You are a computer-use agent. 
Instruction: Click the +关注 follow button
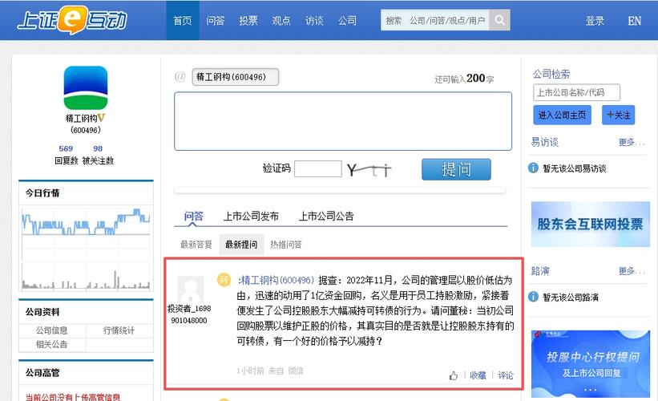tap(618, 115)
